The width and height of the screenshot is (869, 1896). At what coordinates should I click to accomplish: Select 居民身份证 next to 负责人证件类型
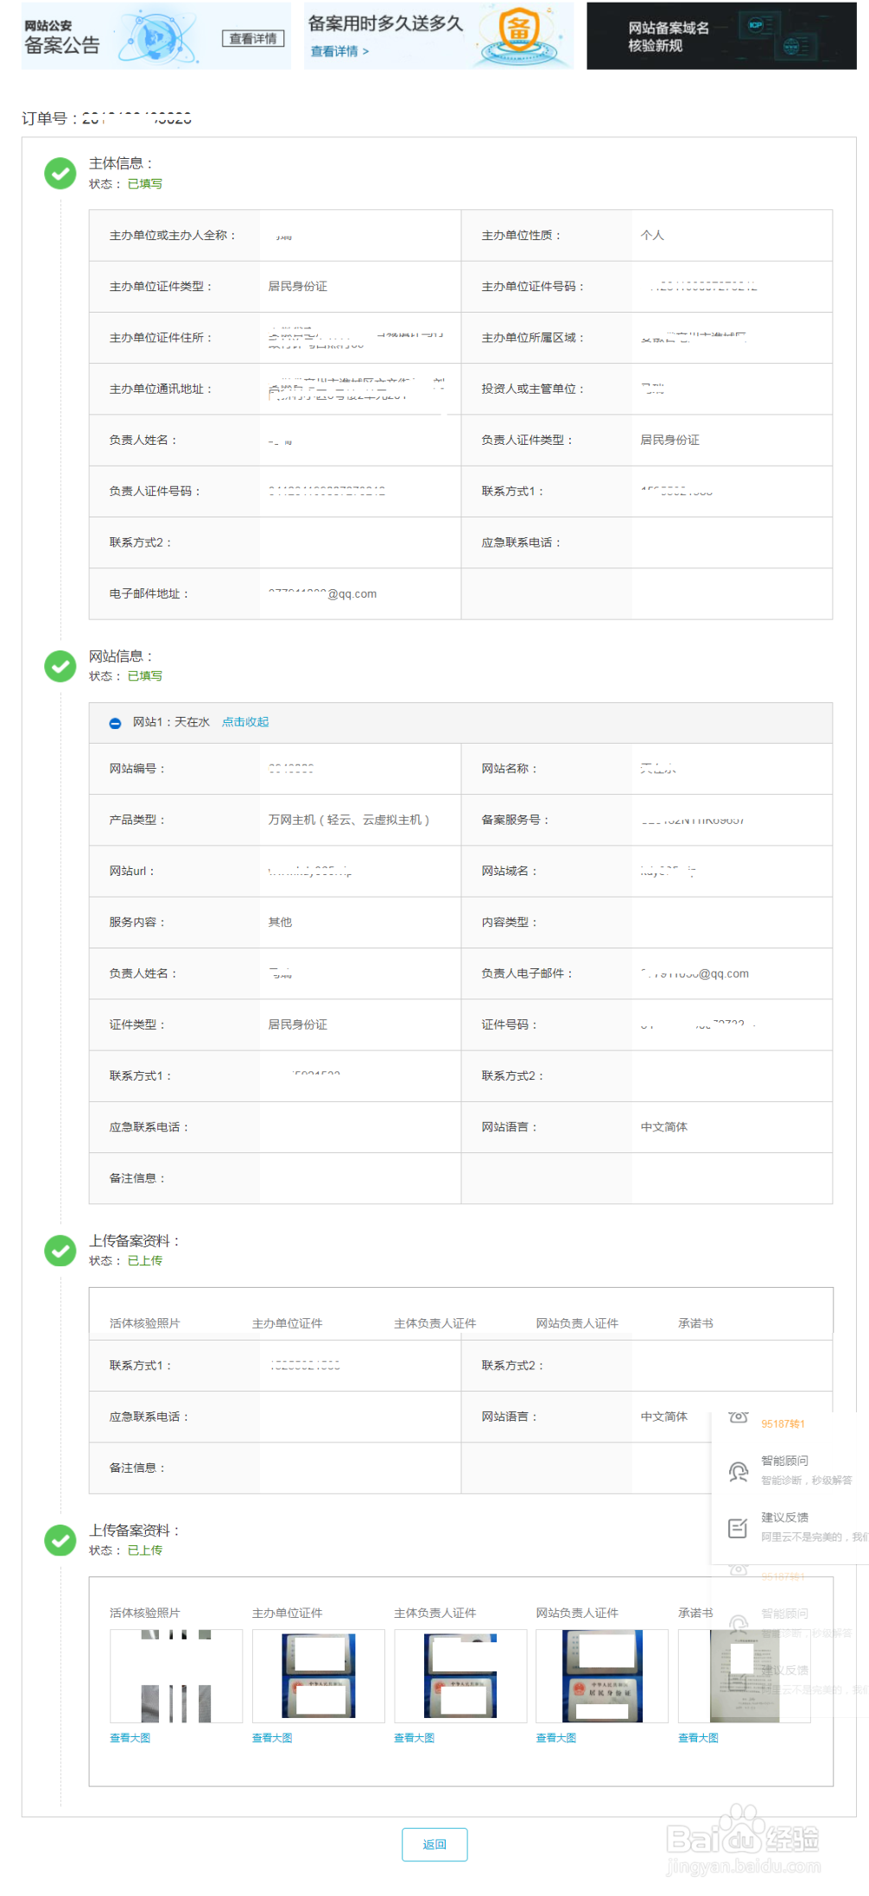(x=670, y=441)
